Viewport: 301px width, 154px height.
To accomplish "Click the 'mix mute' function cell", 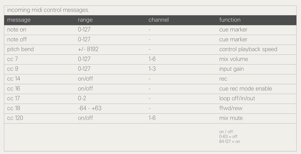I will (231, 118).
